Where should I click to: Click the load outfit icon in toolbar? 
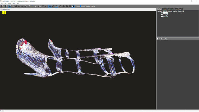(x=6, y=6)
